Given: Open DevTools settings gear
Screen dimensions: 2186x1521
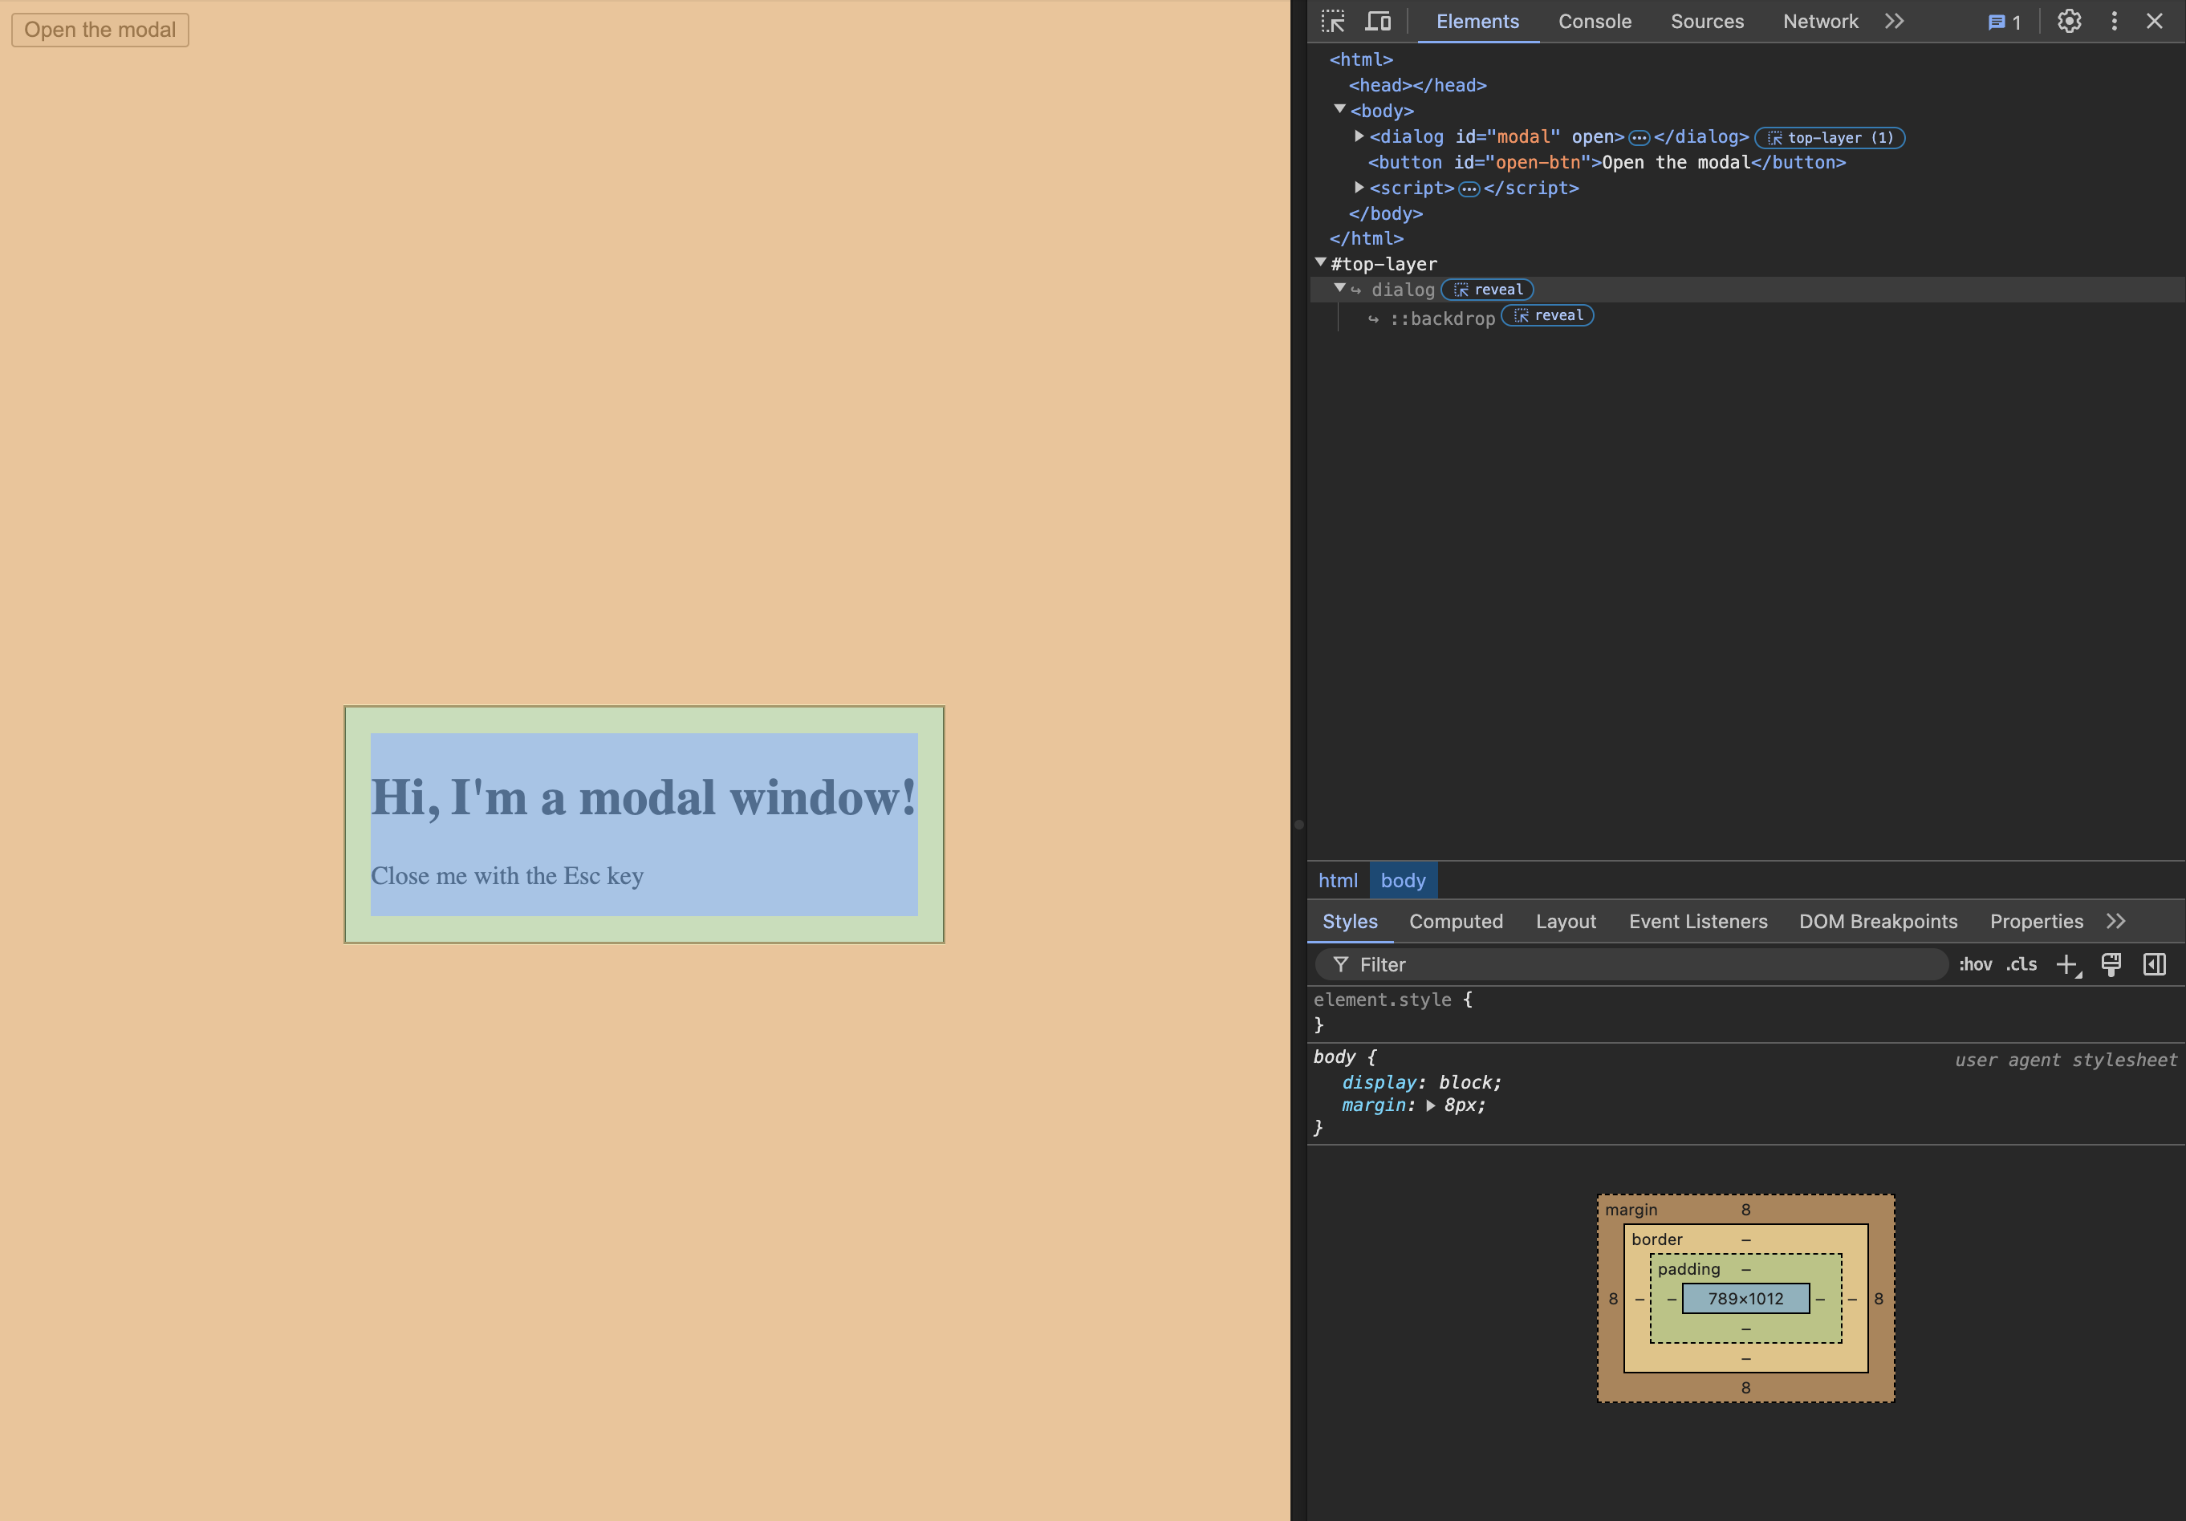Looking at the screenshot, I should (2068, 21).
